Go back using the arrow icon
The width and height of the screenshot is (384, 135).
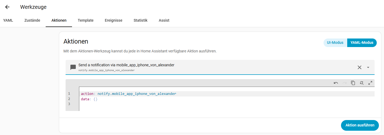[x=7, y=7]
